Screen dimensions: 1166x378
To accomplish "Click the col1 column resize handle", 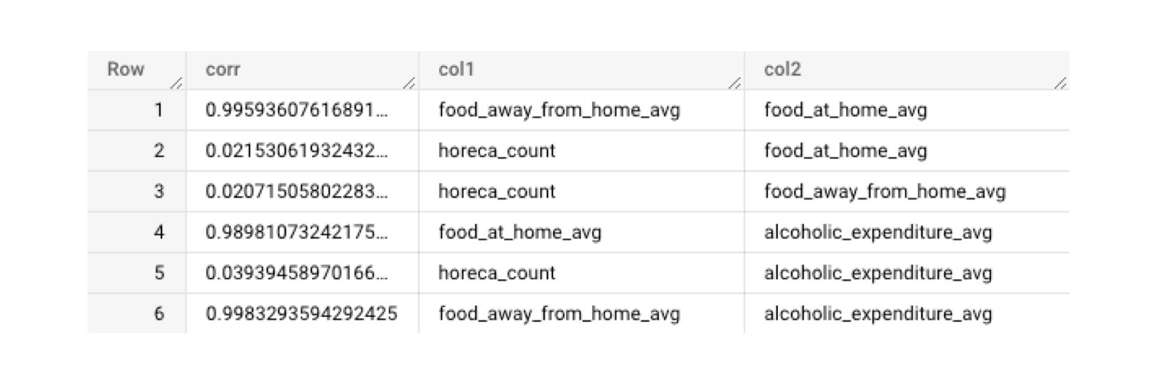I will coord(734,84).
